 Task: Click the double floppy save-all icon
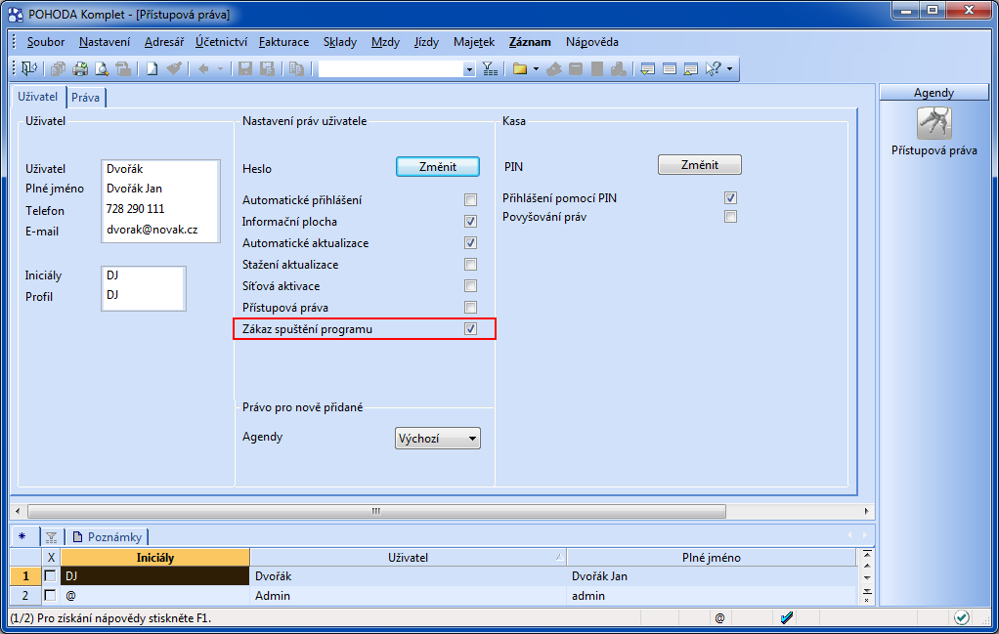tap(266, 68)
